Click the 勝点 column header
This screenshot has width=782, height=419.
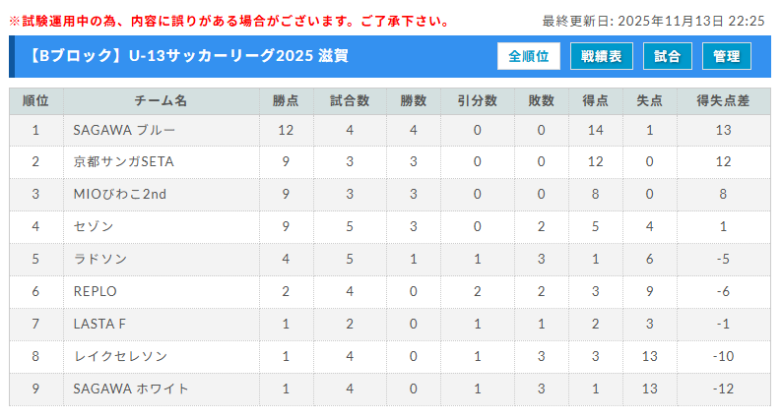[286, 101]
